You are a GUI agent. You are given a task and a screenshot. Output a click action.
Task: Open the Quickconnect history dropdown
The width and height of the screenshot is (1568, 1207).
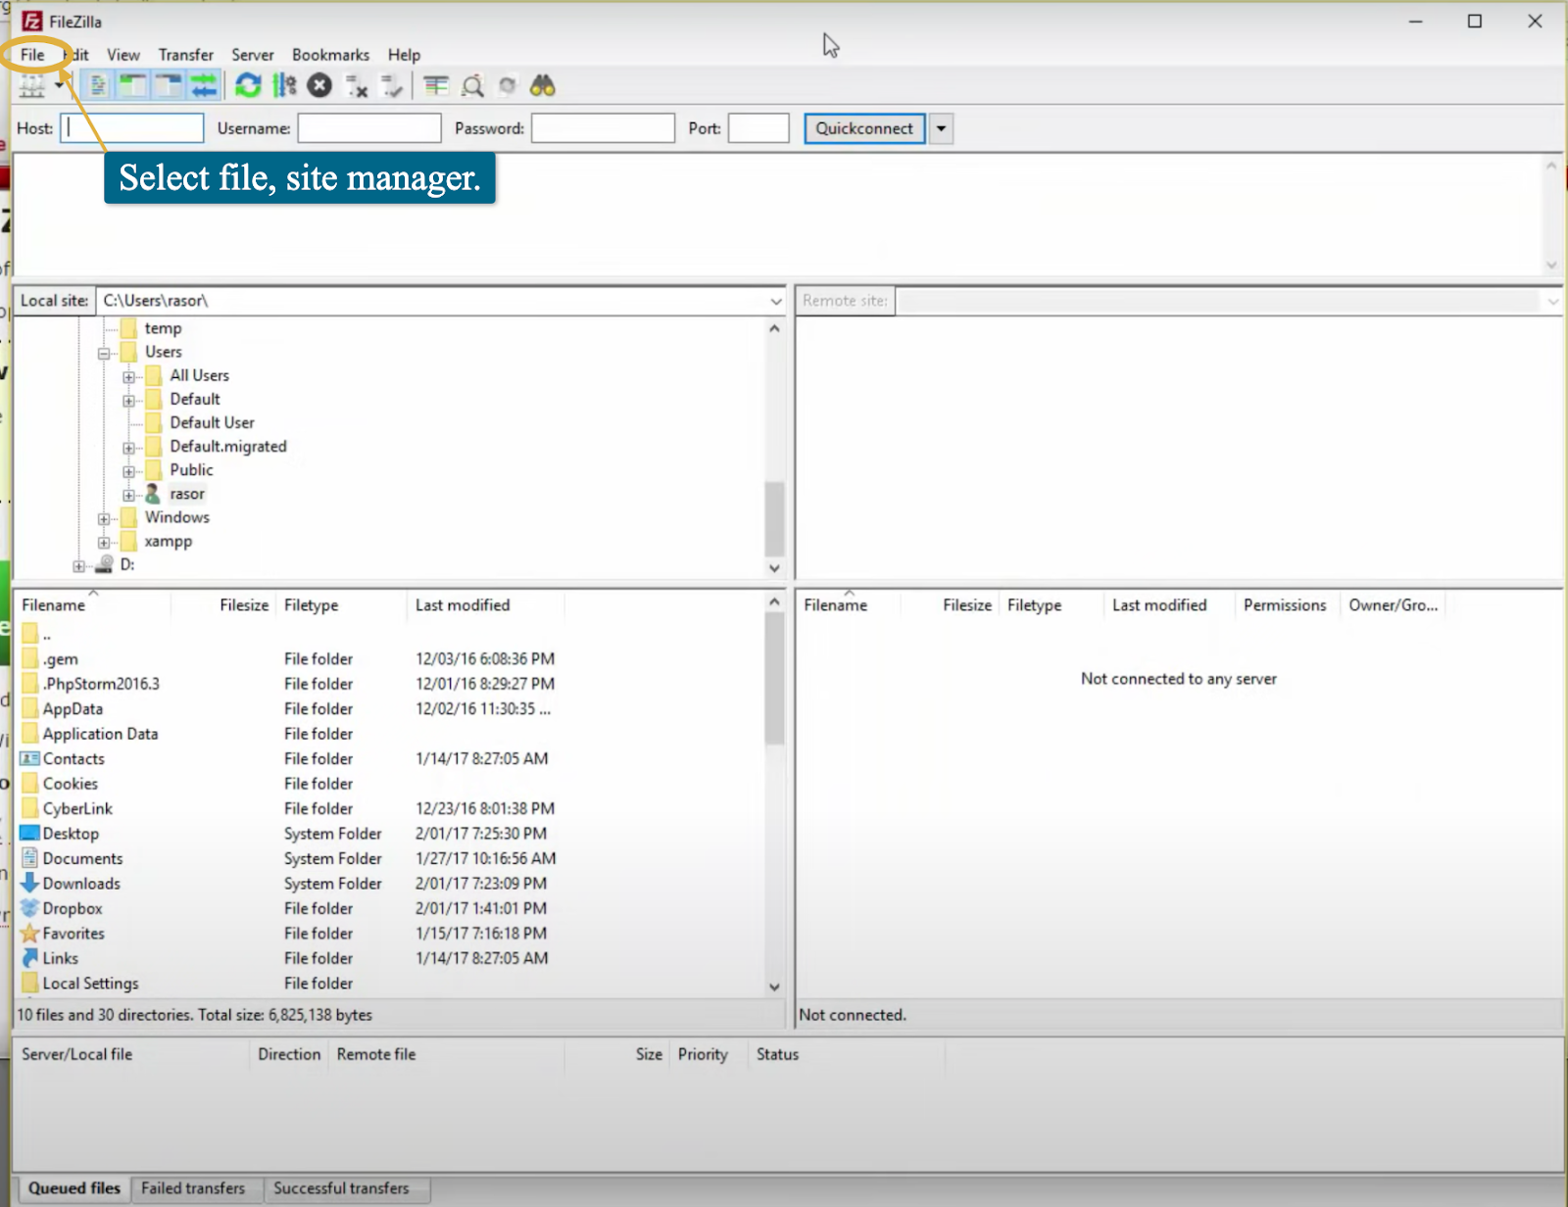pos(941,128)
